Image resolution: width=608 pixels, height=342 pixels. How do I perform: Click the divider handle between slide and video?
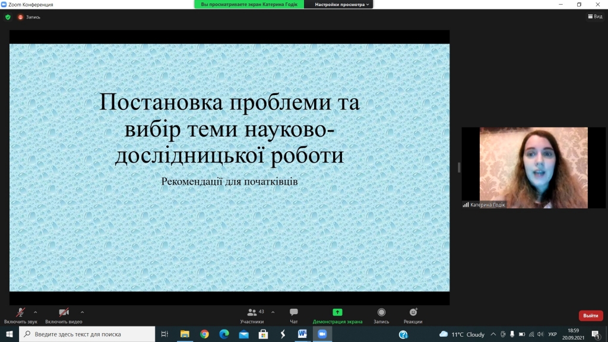coord(458,168)
